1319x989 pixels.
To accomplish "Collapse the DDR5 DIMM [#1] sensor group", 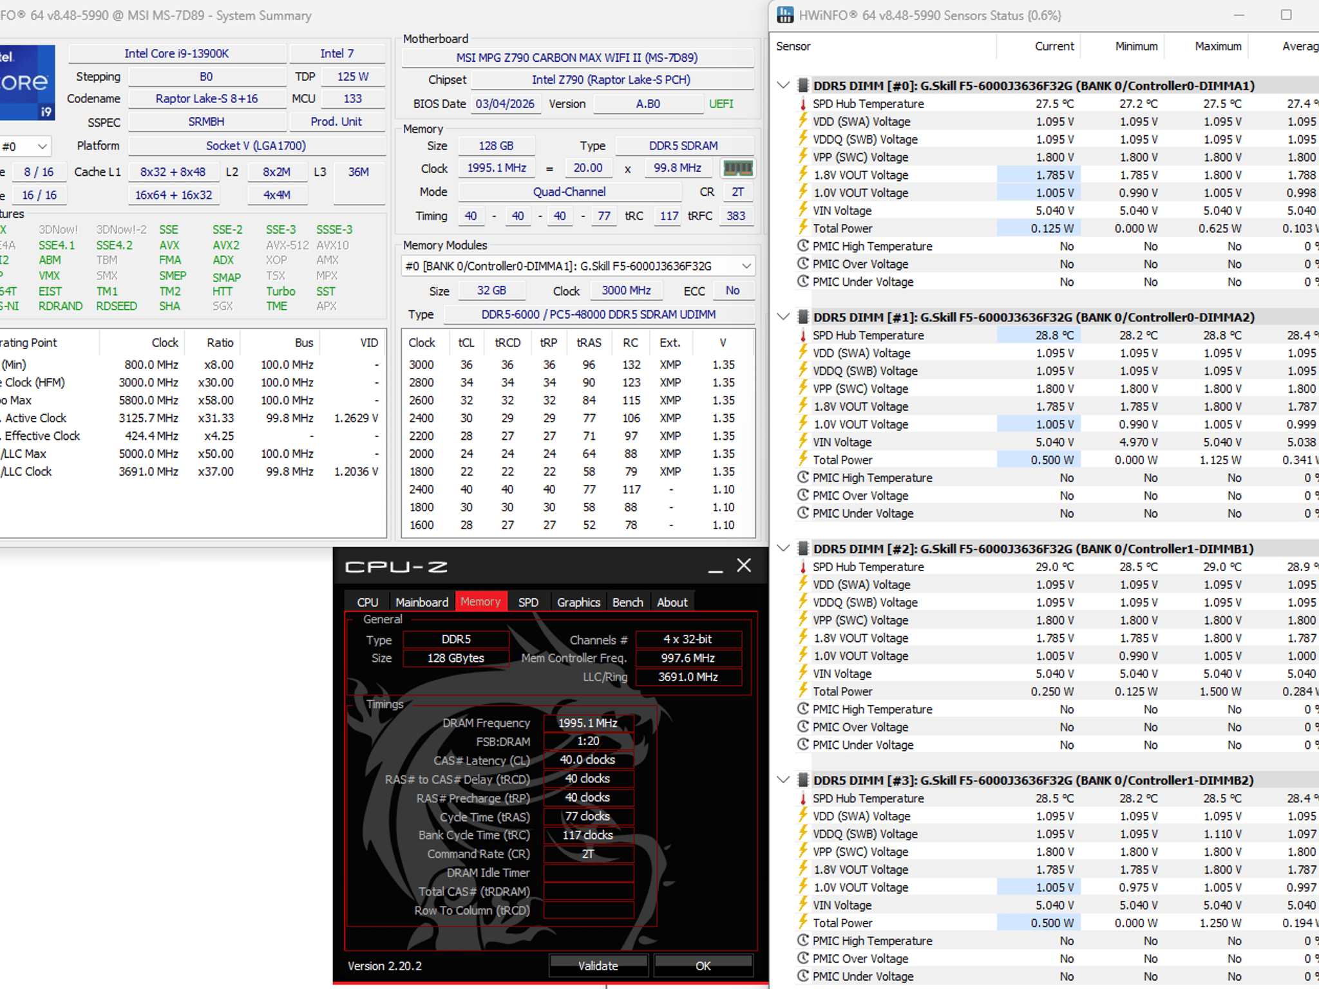I will 783,317.
